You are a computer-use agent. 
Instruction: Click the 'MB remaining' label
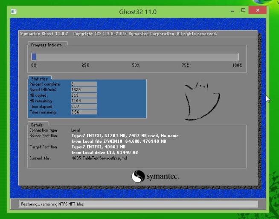(41, 101)
